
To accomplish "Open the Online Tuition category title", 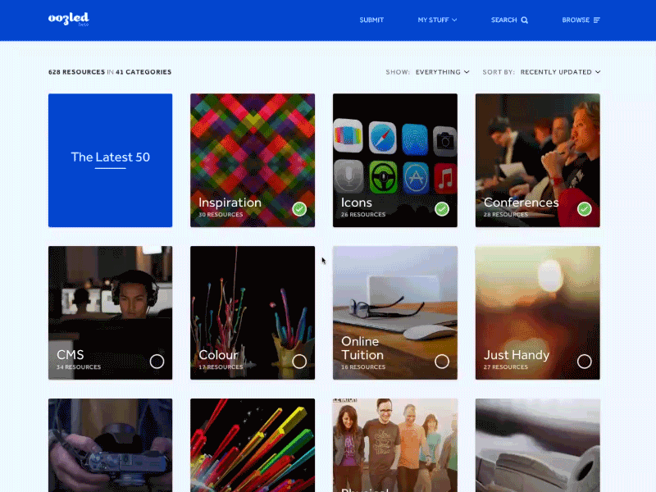I will pyautogui.click(x=362, y=348).
